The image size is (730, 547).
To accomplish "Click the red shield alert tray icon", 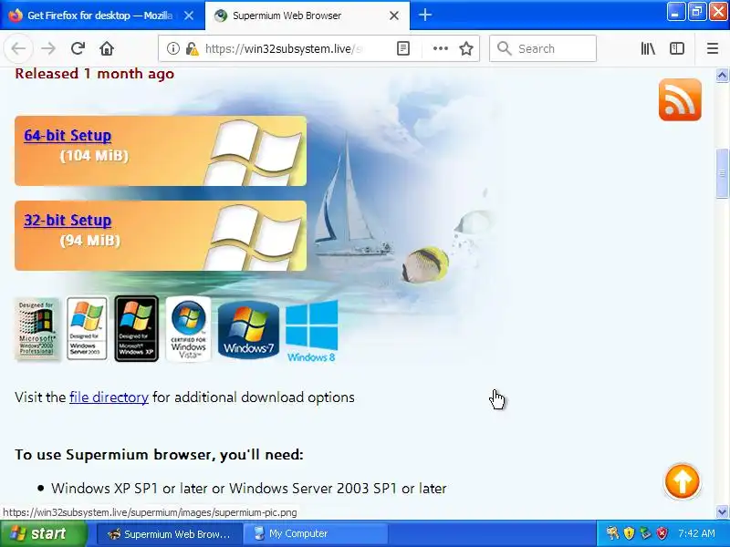I will (x=662, y=533).
